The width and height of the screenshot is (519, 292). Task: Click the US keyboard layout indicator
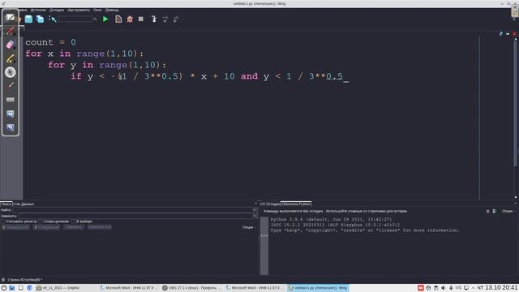(458, 288)
